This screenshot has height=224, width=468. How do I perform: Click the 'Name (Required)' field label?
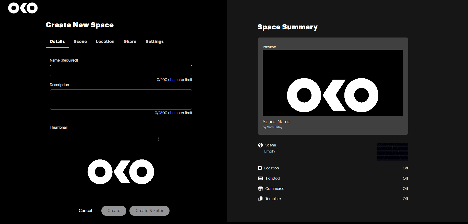coord(64,60)
